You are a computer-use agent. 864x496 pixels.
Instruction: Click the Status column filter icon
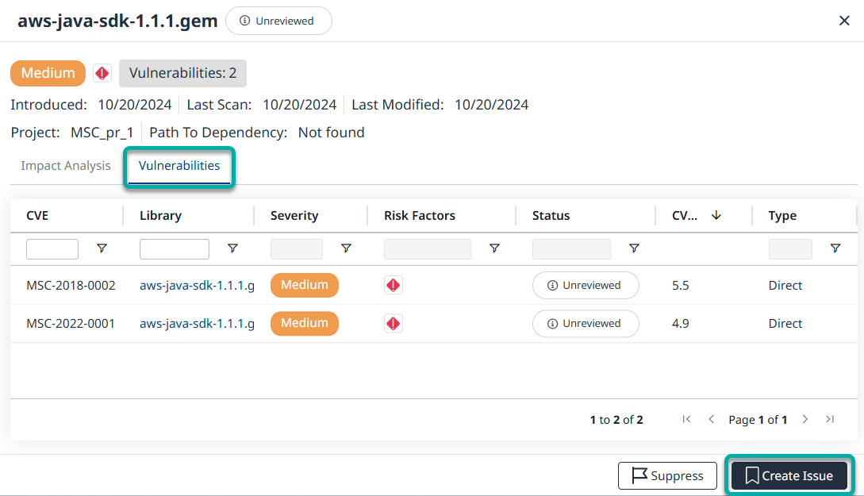634,248
